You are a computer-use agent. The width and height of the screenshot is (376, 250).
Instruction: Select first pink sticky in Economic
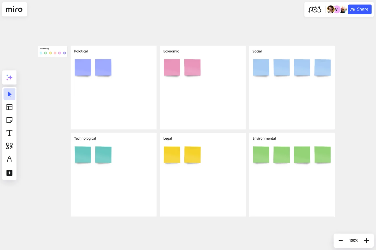pos(172,67)
